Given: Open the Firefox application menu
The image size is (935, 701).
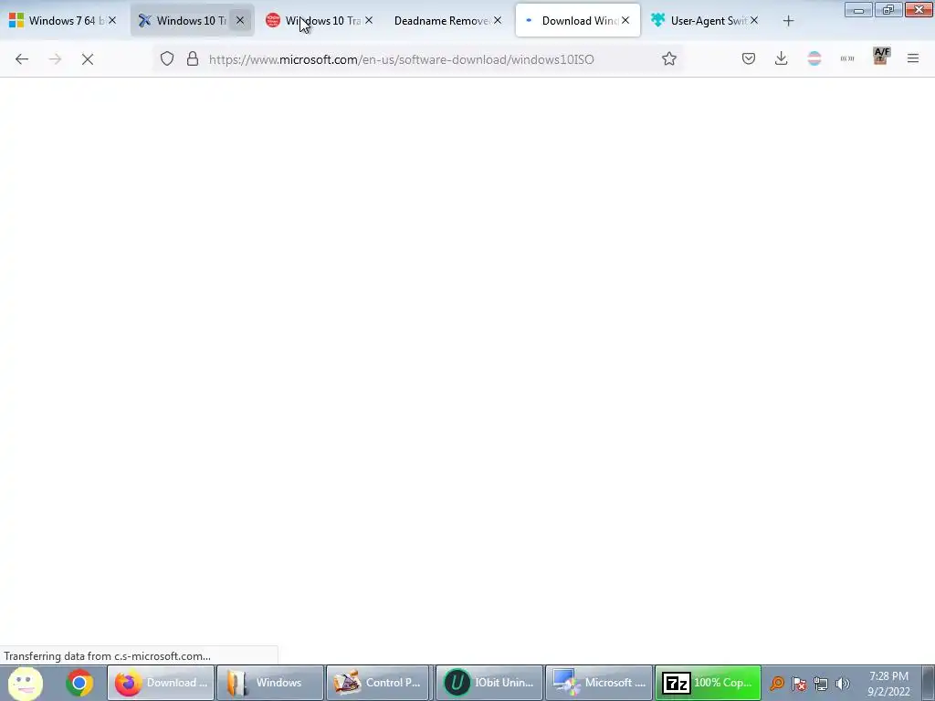Looking at the screenshot, I should [x=913, y=58].
